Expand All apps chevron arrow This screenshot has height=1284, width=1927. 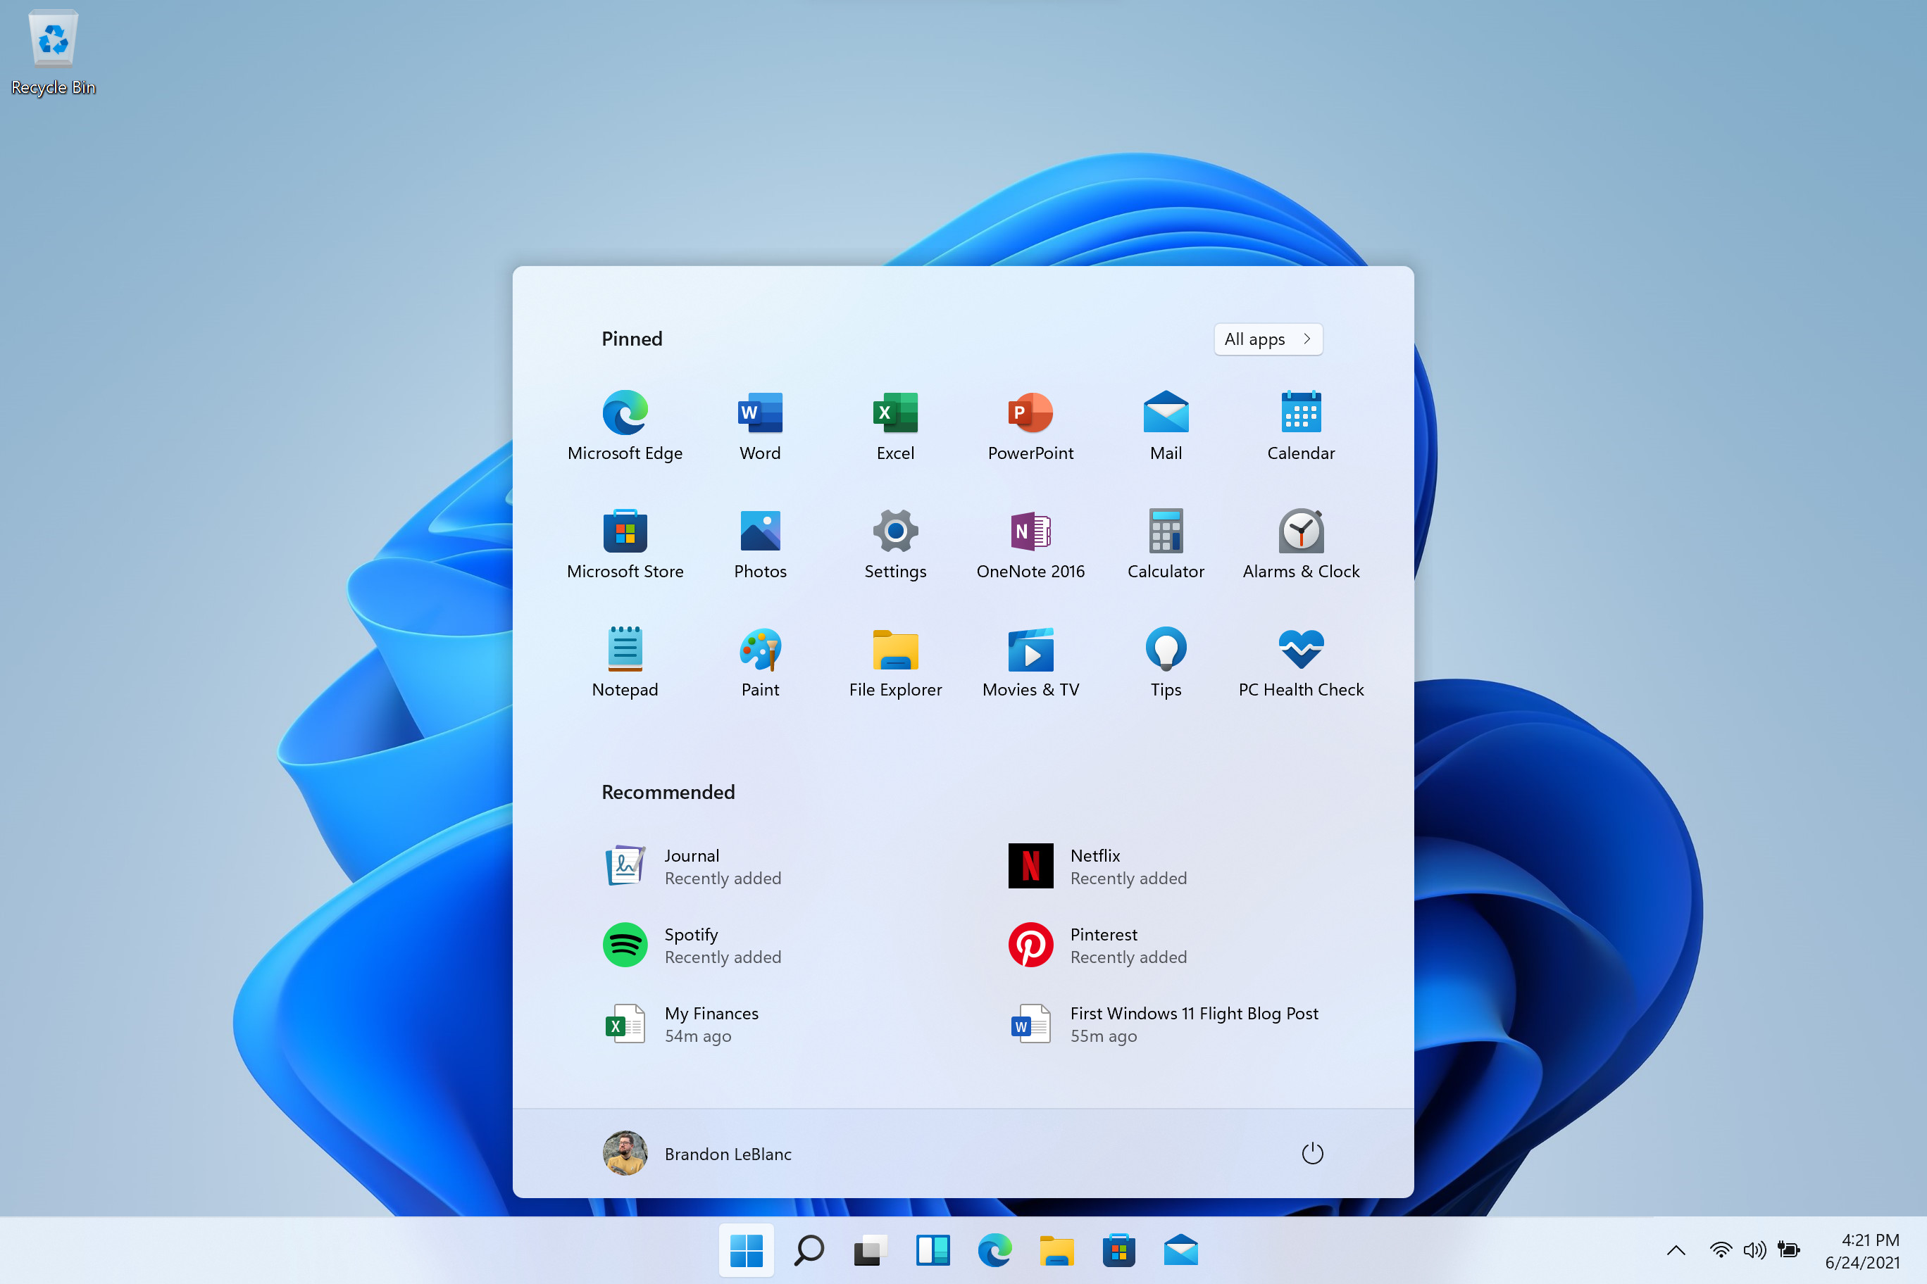(1307, 338)
